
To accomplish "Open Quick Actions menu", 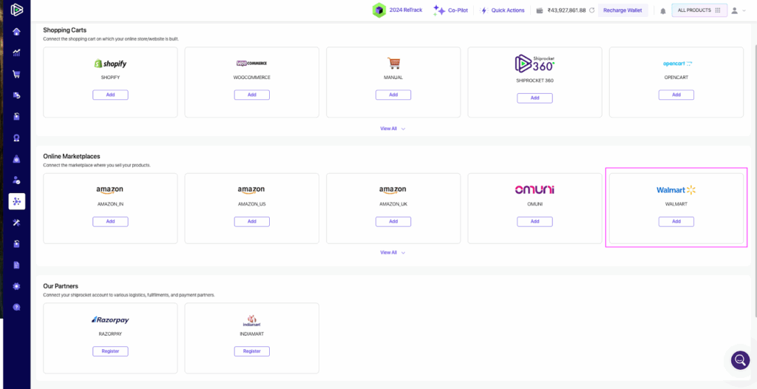I will [x=503, y=10].
